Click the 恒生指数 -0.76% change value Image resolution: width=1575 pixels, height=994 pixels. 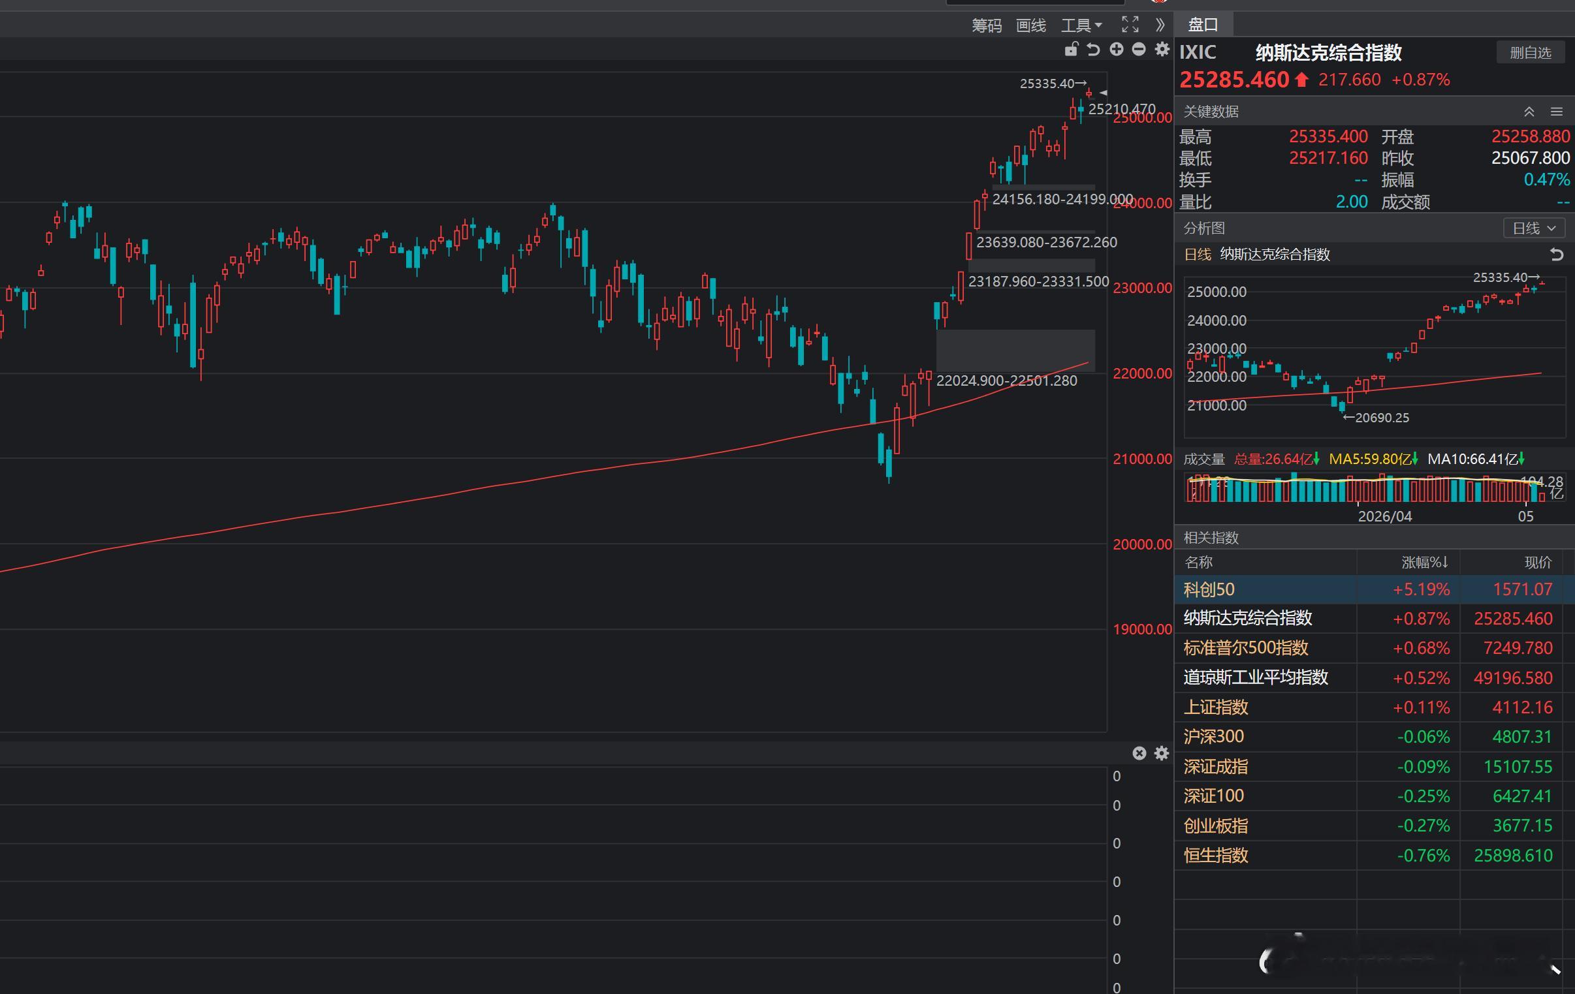(1424, 856)
